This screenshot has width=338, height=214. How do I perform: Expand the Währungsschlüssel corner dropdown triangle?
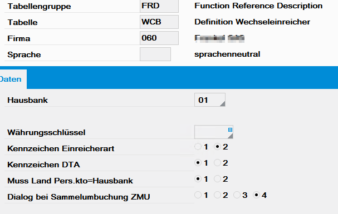(231, 136)
